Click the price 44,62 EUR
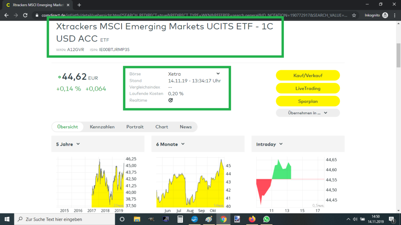This screenshot has width=401, height=225. [80, 77]
